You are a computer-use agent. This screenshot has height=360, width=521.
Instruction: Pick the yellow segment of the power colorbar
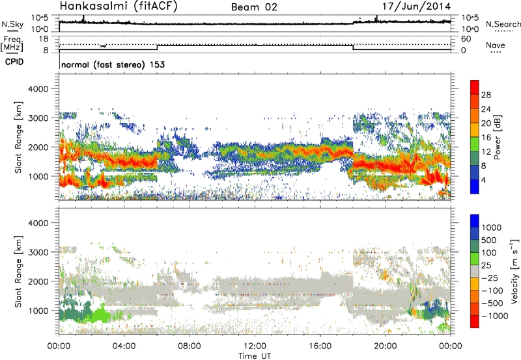click(x=475, y=130)
